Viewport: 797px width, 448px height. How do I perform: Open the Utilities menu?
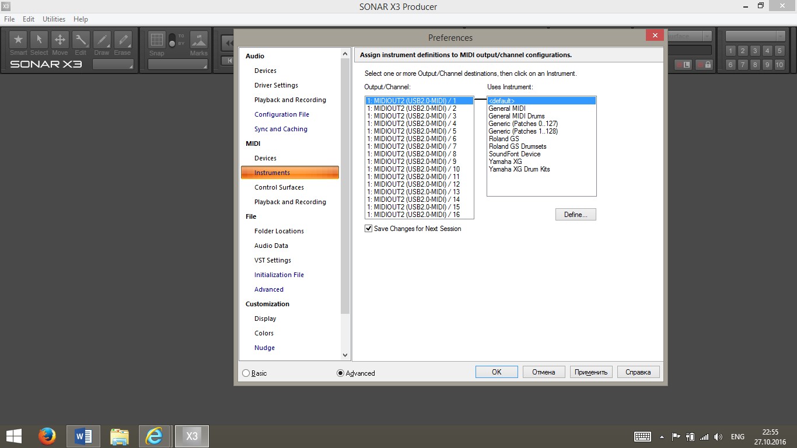point(54,19)
